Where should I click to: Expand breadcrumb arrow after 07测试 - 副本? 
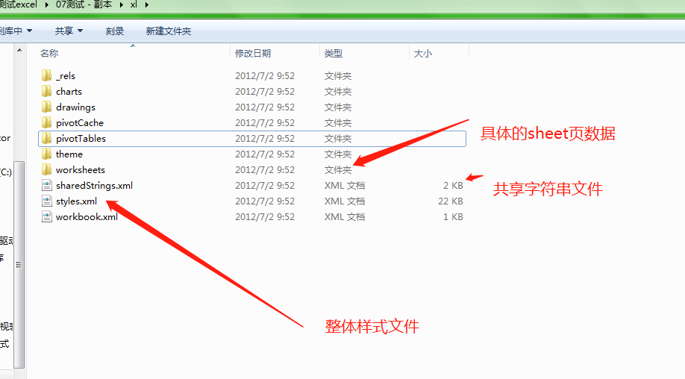coord(122,4)
